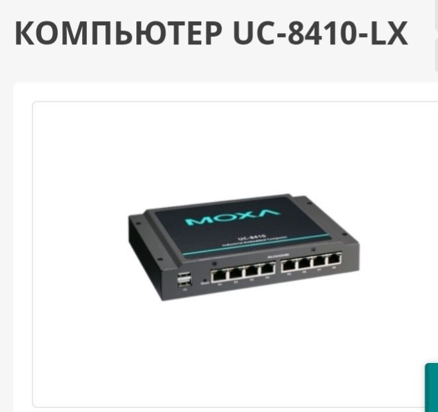Viewport: 438px width, 412px height.
Task: Click the stacked USB ports on the device
Action: coord(185,279)
